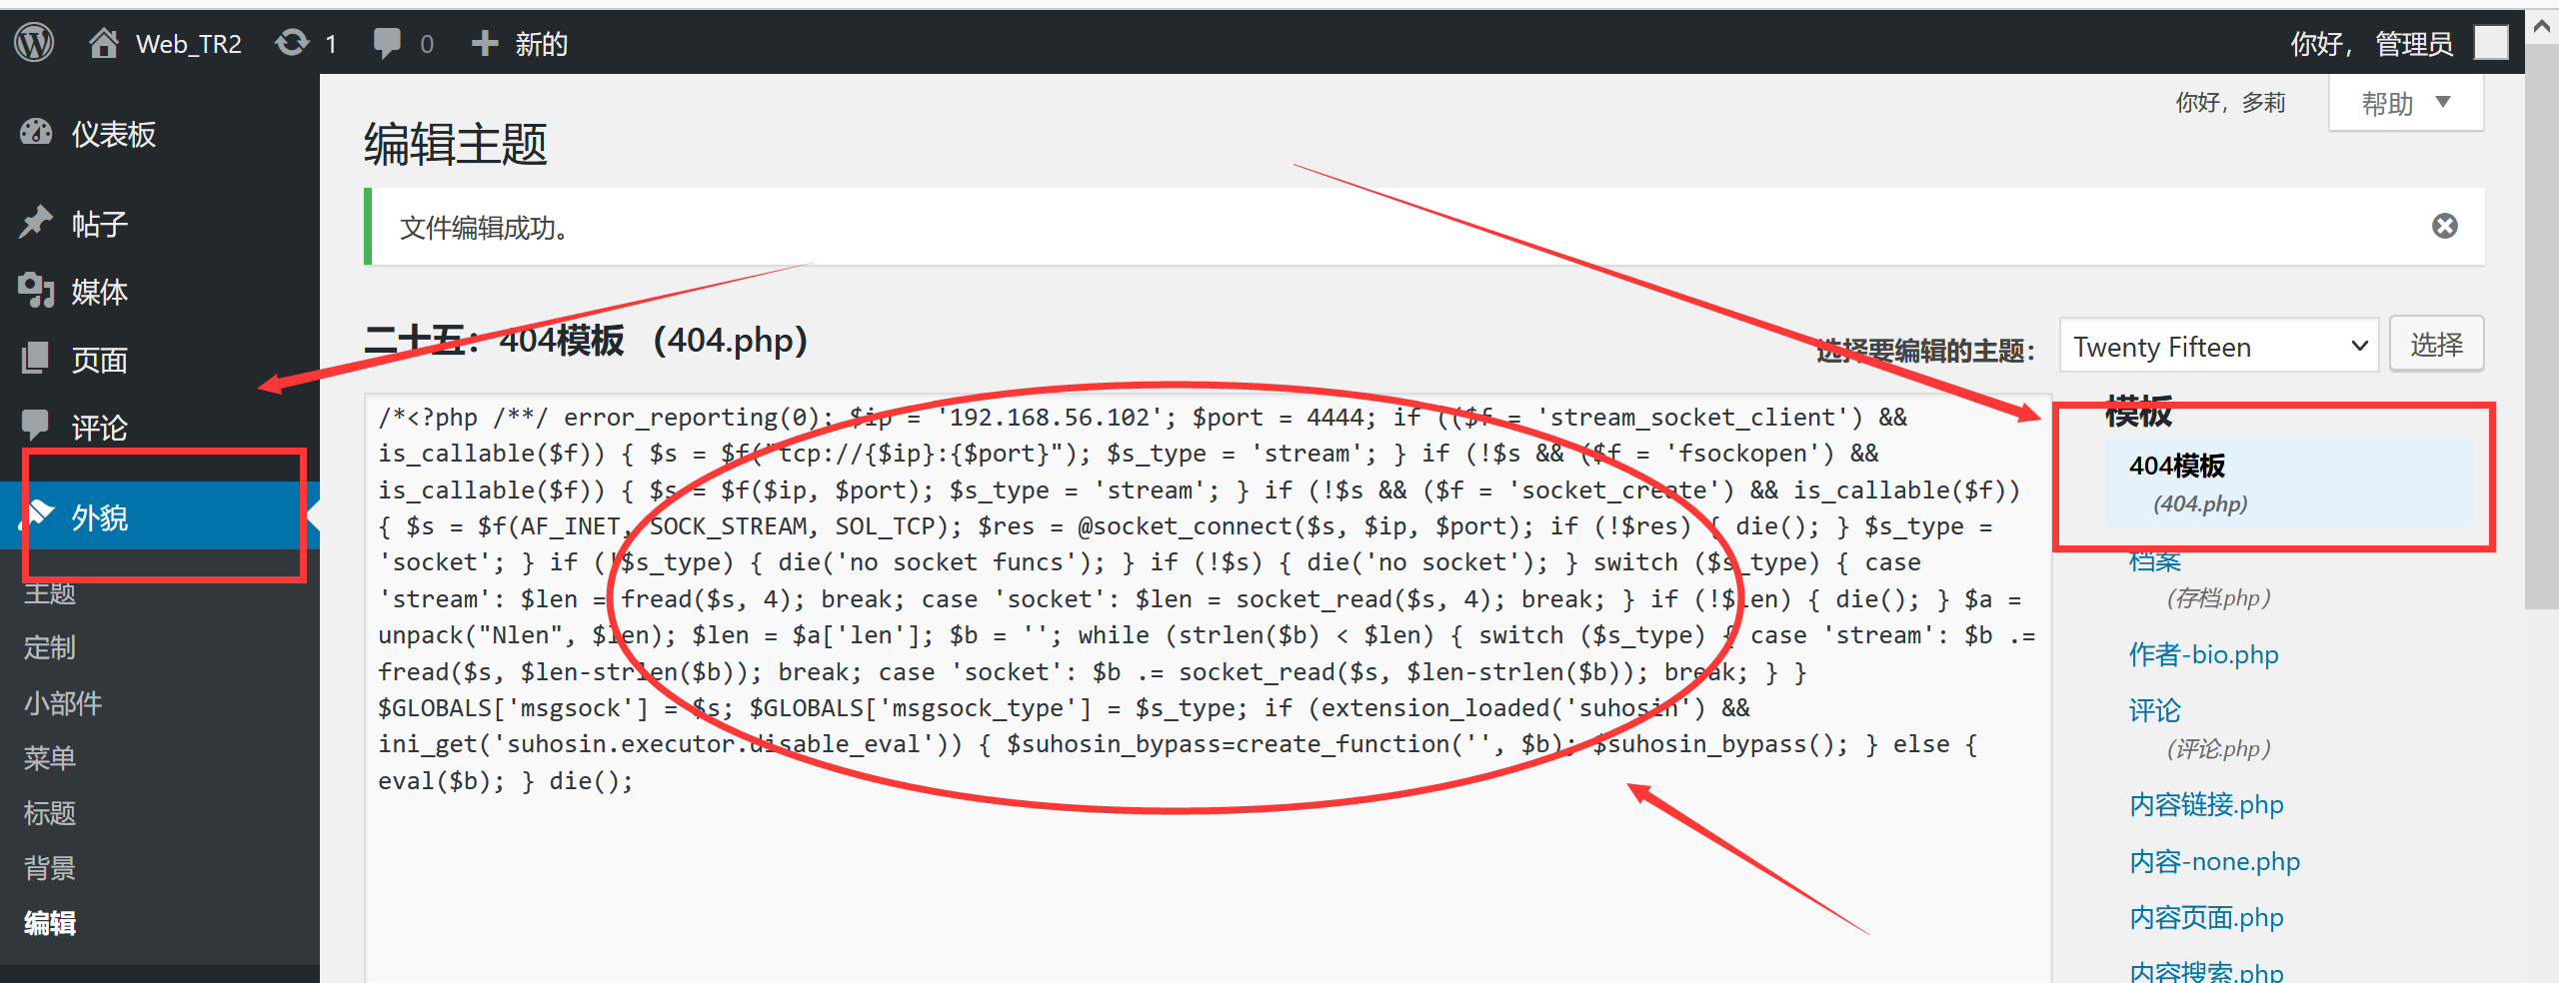Go to 主题 themes submenu
The image size is (2559, 983).
tap(50, 593)
